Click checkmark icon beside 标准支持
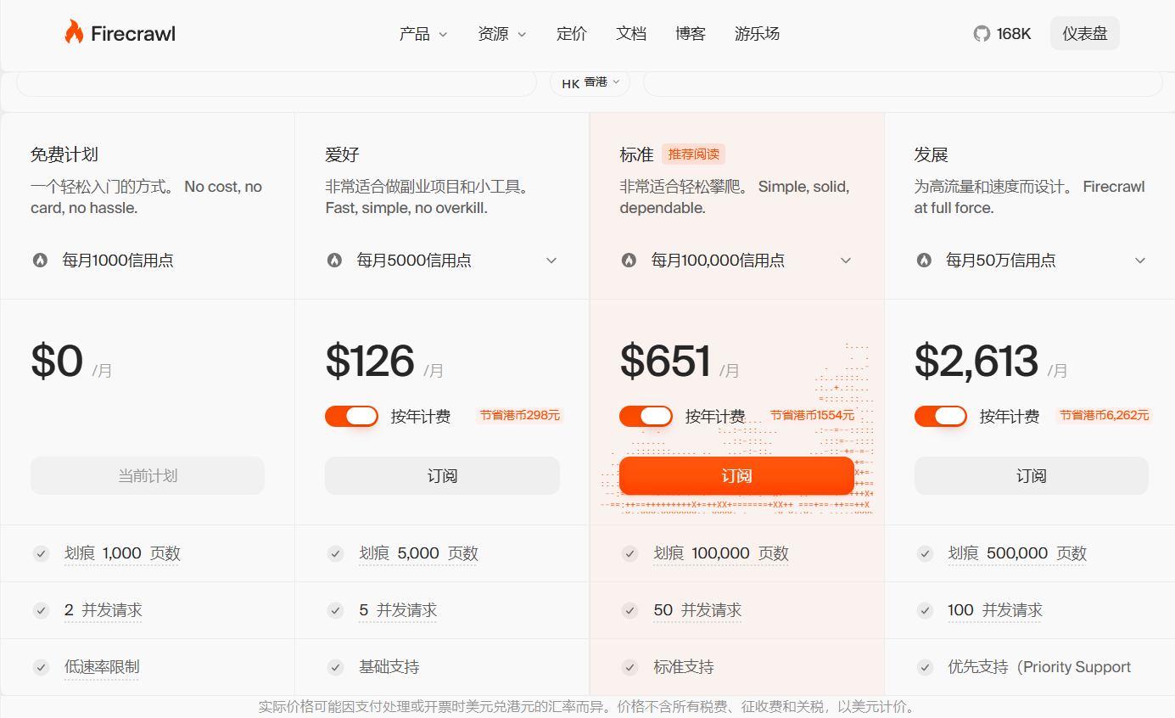Screen dimensions: 1175x718 (x=629, y=667)
